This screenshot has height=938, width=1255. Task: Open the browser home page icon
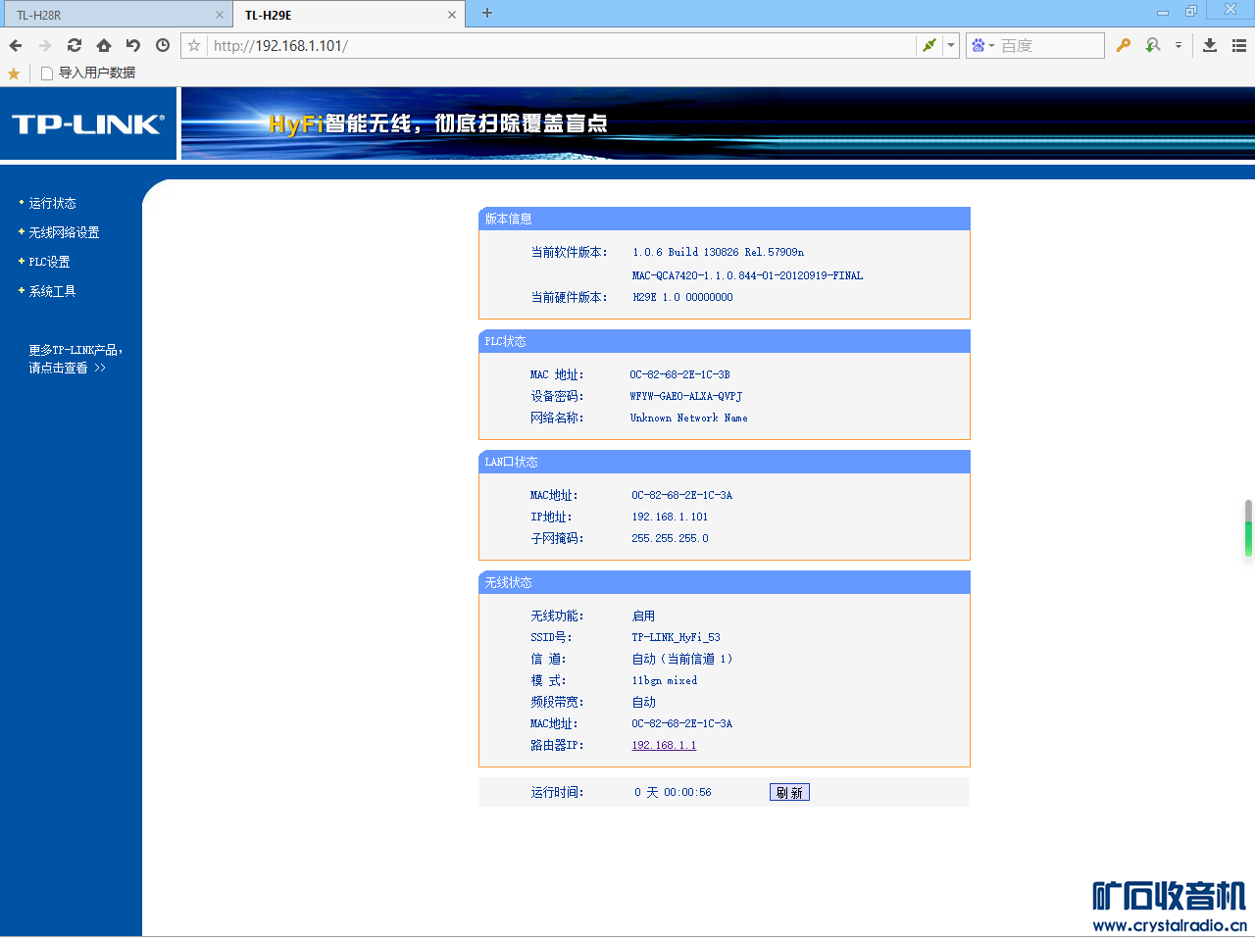[104, 45]
